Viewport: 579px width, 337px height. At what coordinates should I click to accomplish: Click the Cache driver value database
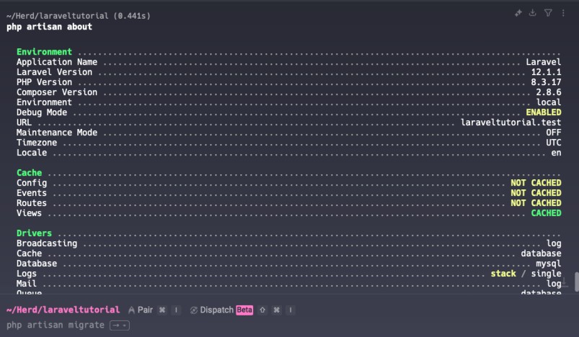[541, 253]
